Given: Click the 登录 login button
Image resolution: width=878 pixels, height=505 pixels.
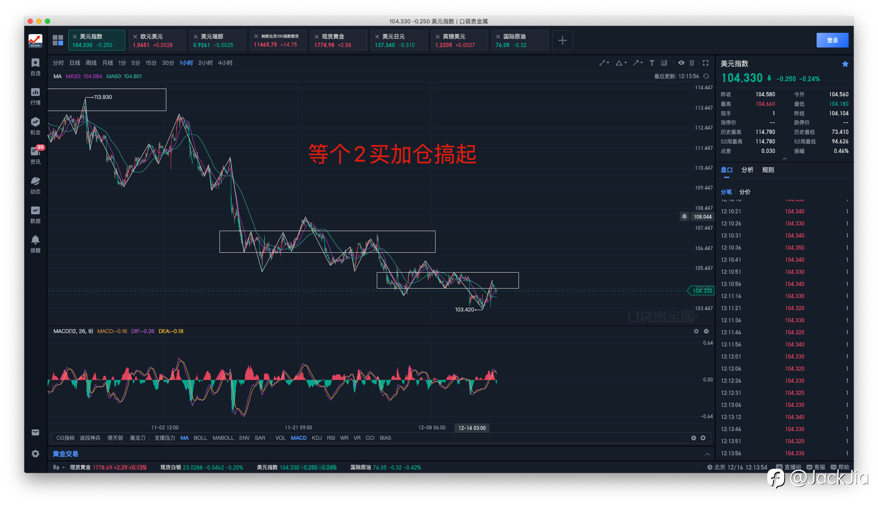Looking at the screenshot, I should click(x=832, y=40).
